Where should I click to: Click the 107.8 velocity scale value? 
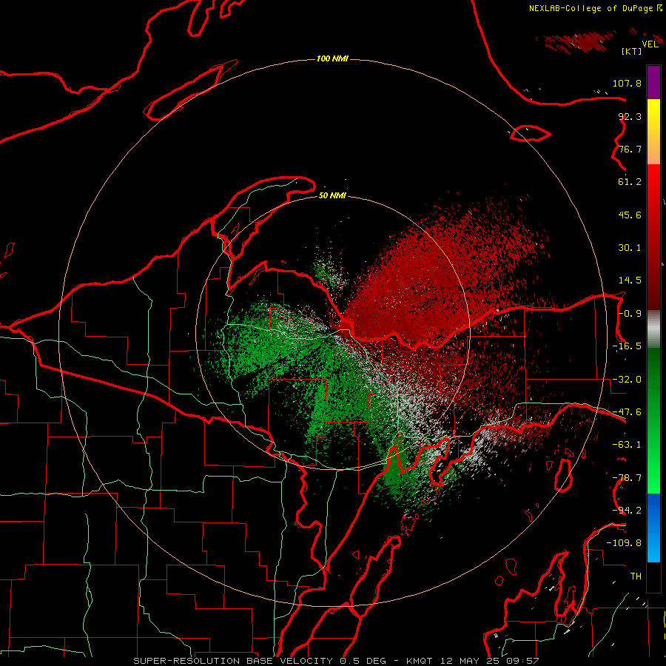627,83
